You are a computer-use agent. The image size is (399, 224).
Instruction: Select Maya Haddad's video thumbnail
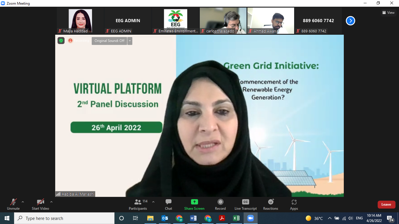(80, 20)
